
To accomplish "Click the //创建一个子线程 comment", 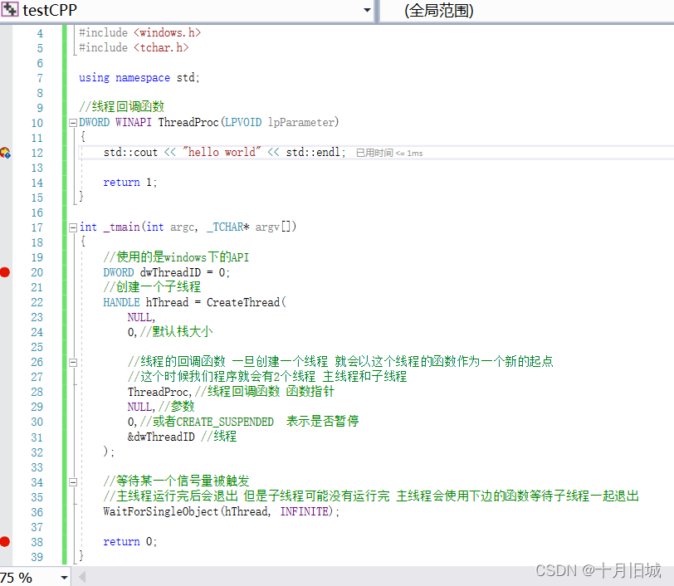I will (x=152, y=286).
